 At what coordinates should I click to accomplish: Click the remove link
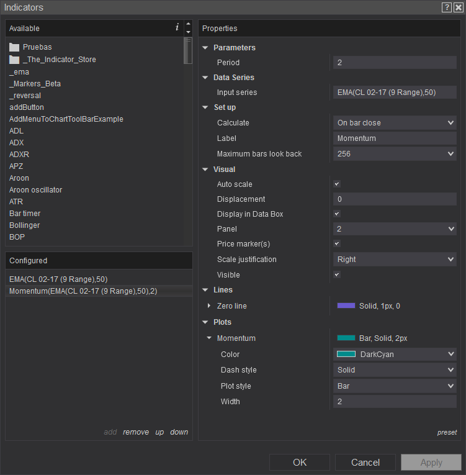[x=136, y=432]
